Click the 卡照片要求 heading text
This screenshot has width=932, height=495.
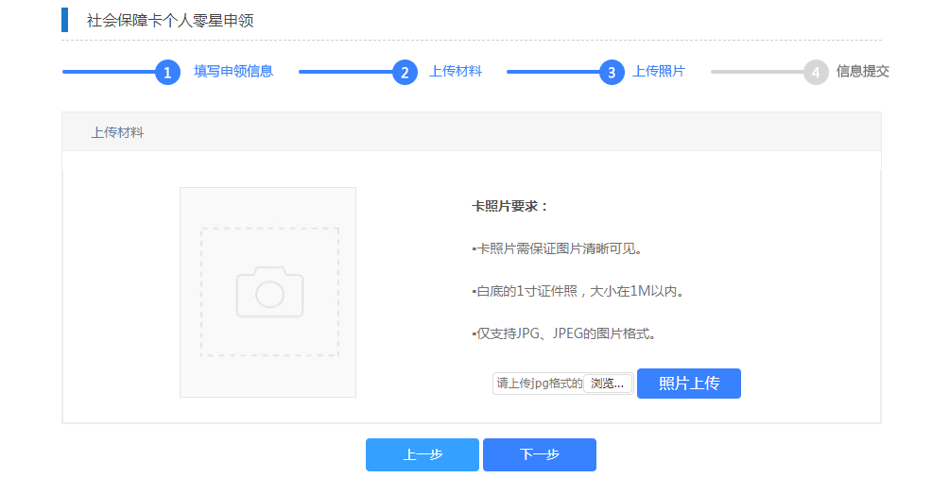pyautogui.click(x=510, y=206)
